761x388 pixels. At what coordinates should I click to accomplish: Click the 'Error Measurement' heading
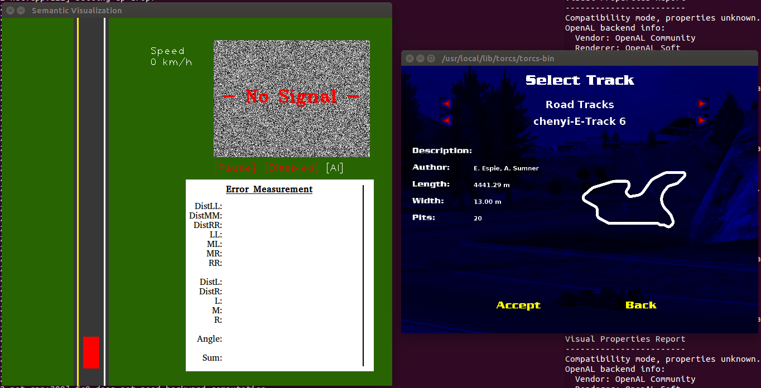pyautogui.click(x=269, y=189)
